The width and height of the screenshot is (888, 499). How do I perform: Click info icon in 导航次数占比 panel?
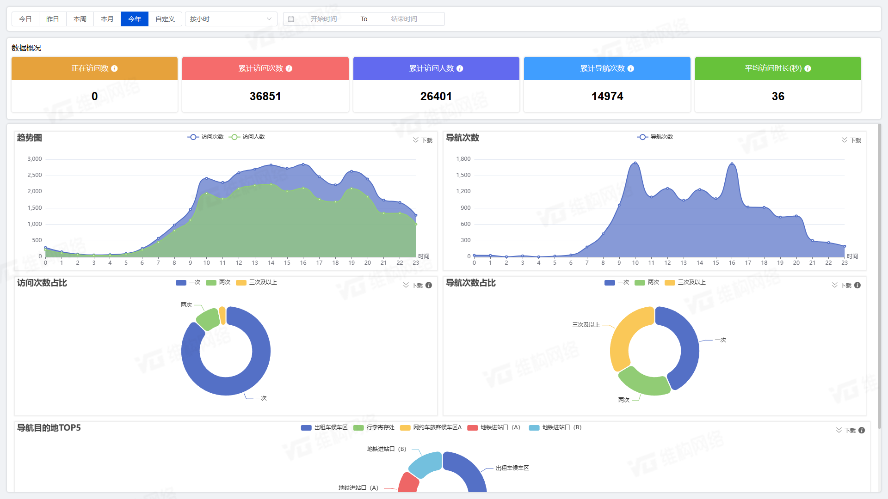(x=857, y=285)
